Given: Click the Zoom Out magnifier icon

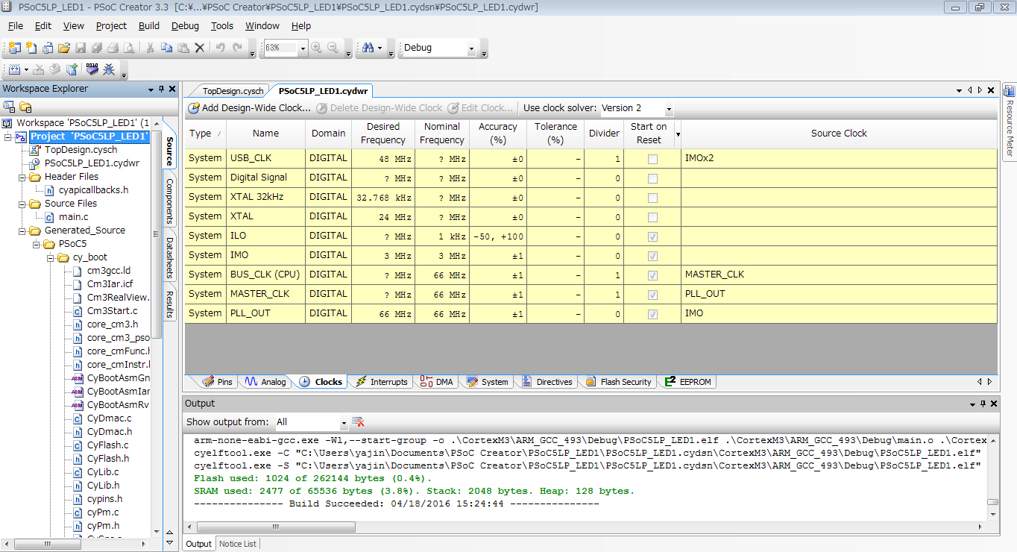Looking at the screenshot, I should point(333,48).
